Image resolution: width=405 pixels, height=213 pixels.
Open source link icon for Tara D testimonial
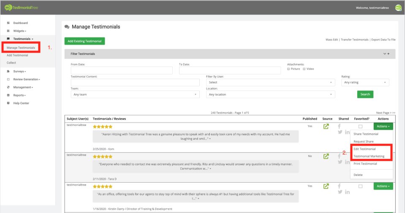(x=326, y=156)
